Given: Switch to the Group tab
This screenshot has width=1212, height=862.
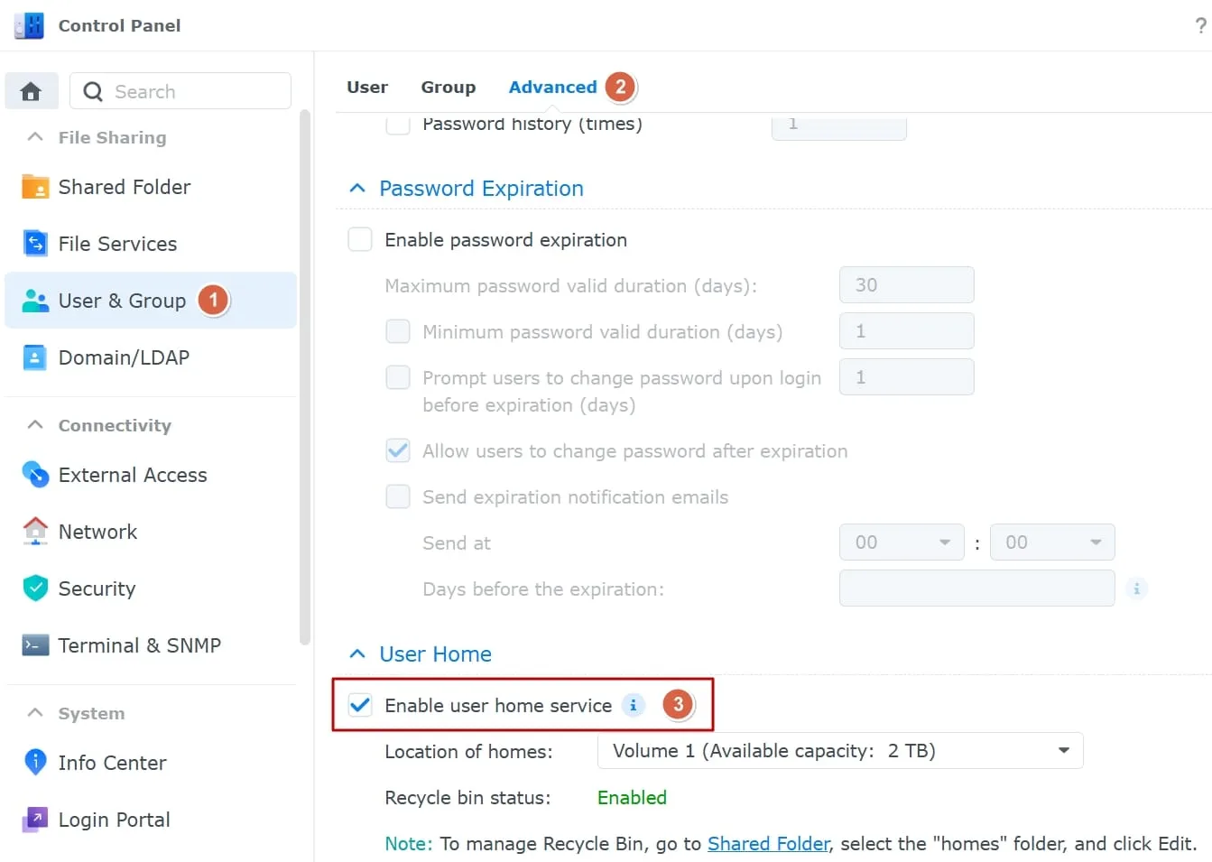Looking at the screenshot, I should (x=448, y=87).
